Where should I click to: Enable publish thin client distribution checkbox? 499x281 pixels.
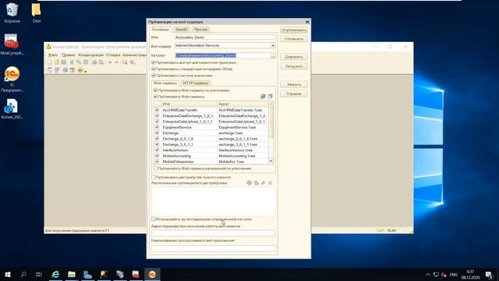tap(154, 177)
